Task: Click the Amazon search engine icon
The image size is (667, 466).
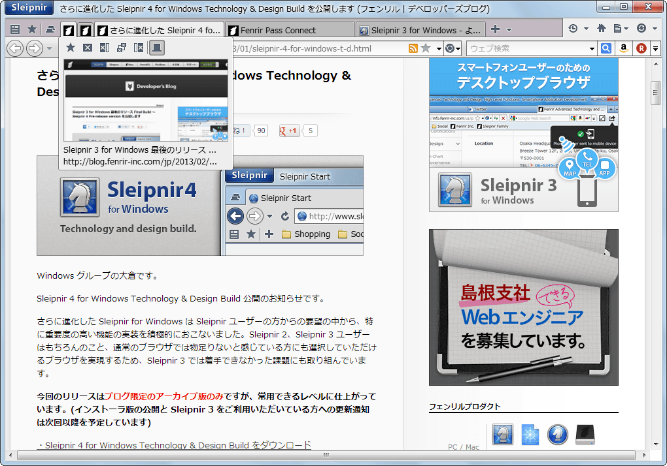Action: point(624,48)
